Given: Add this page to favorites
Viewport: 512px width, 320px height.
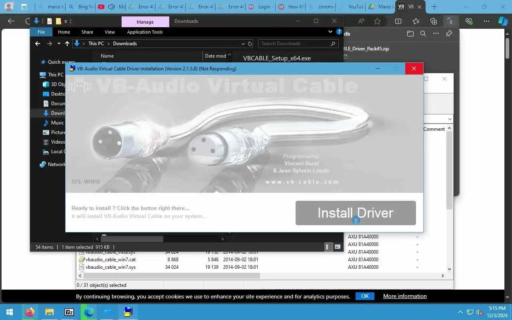Looking at the screenshot, I should point(377,21).
